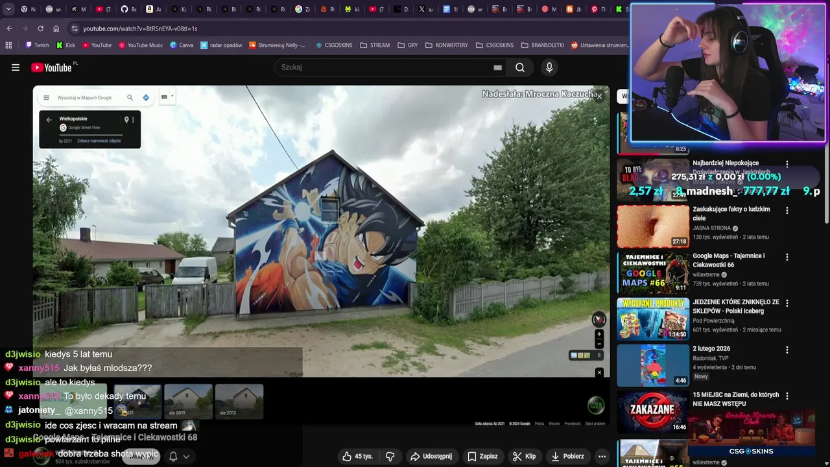The image size is (830, 467).
Task: Open options for Zaskakujące fakty video
Action: (x=787, y=210)
